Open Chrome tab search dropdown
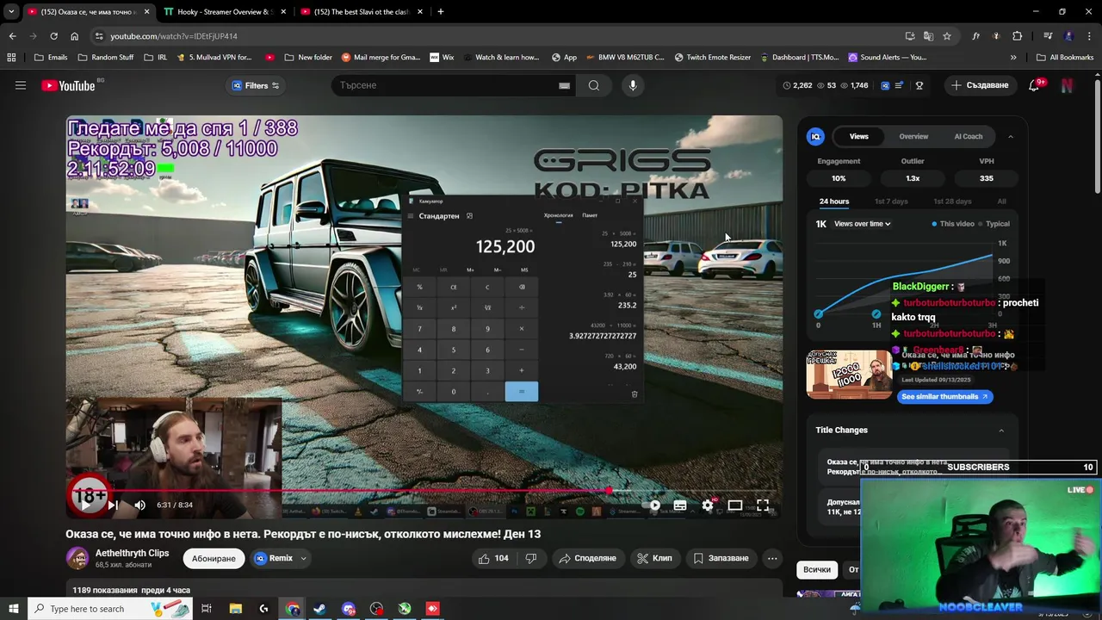 [x=11, y=12]
